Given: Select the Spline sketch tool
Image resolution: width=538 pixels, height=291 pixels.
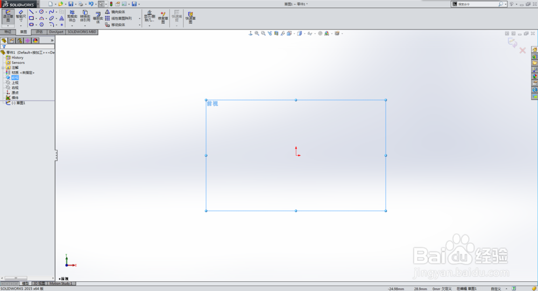Looking at the screenshot, I should pyautogui.click(x=52, y=12).
